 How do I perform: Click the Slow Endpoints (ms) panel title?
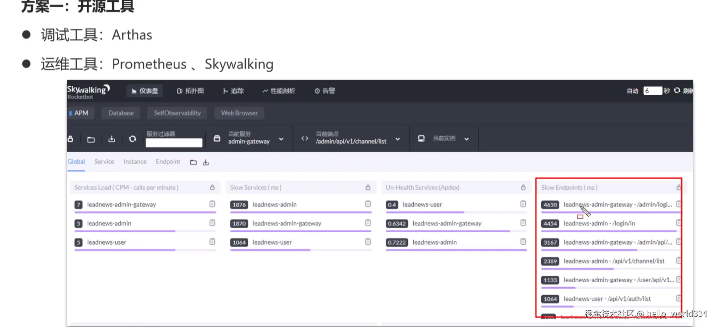tap(569, 188)
